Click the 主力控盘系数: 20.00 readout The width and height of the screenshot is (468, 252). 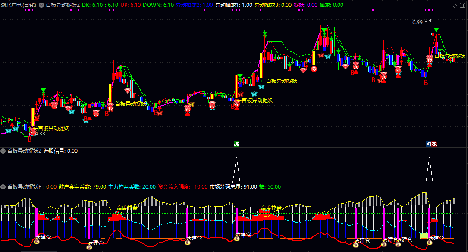[132, 187]
